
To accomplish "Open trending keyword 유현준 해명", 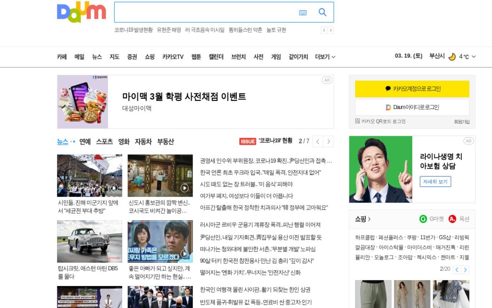I will point(169,30).
